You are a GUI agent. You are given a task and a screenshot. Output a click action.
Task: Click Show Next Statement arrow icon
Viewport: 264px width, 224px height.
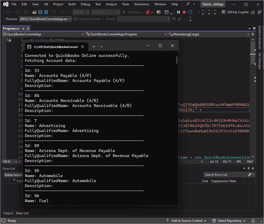[198, 12]
